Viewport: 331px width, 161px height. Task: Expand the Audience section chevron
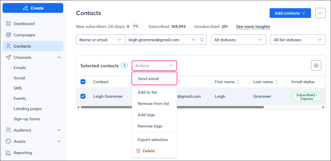(59, 130)
